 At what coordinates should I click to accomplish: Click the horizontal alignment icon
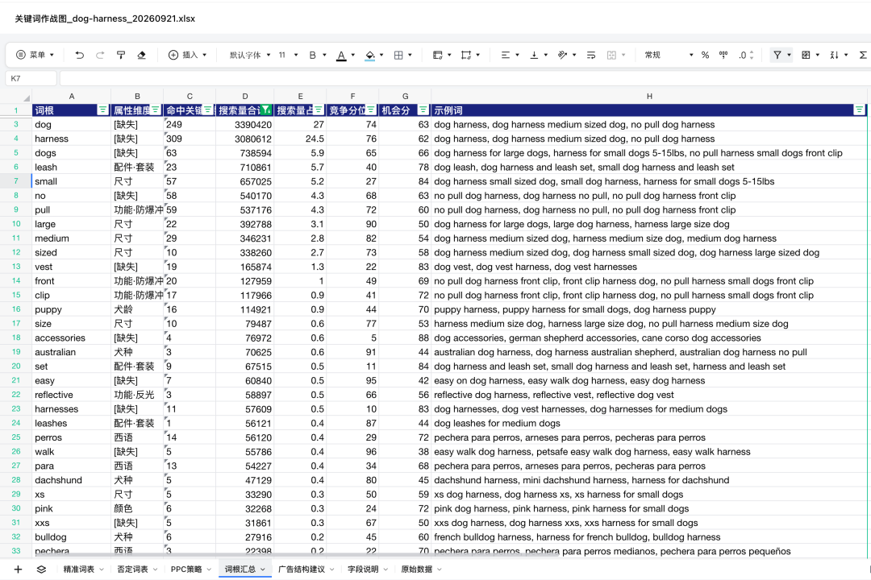coord(505,55)
